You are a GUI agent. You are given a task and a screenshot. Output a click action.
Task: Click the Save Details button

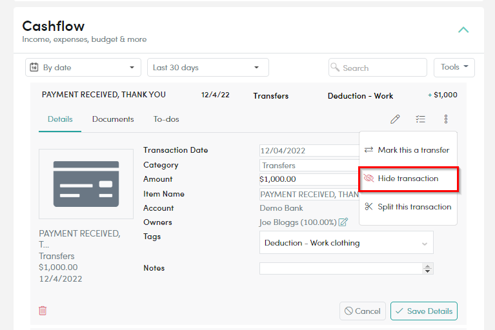pyautogui.click(x=423, y=311)
